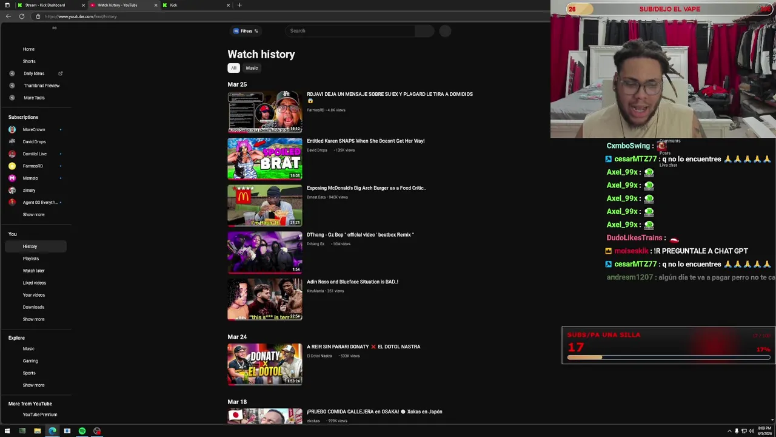
Task: Open Liked videos in the sidebar
Action: pos(34,283)
